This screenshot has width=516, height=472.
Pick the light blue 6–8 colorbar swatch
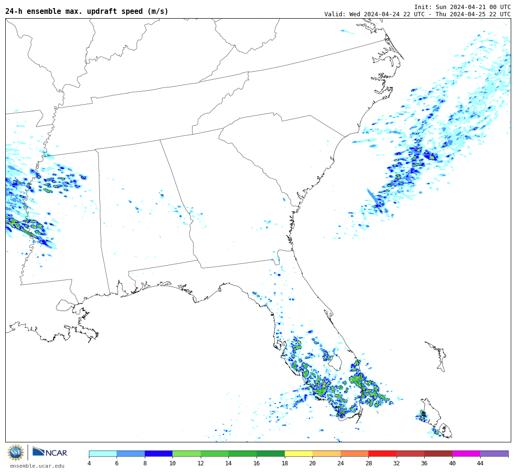pos(130,454)
